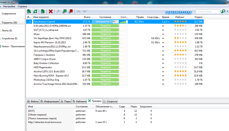Switch to the Трекеры tab
This screenshot has width=229, height=131.
click(x=95, y=101)
